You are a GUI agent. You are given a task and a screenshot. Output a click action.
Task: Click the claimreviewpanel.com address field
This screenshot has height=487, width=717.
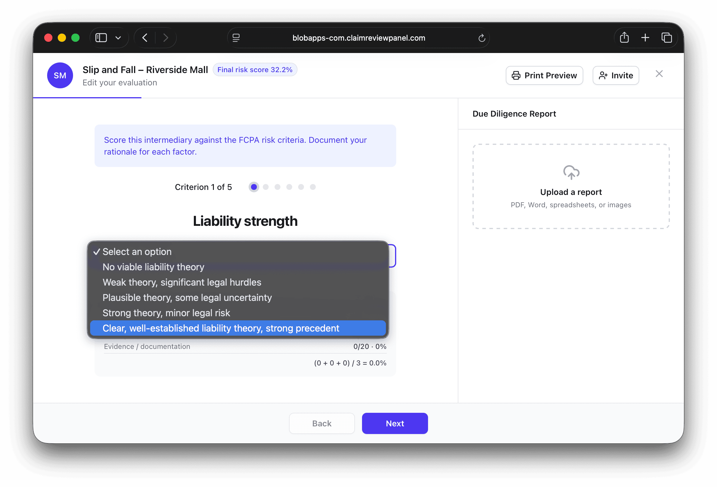click(358, 38)
